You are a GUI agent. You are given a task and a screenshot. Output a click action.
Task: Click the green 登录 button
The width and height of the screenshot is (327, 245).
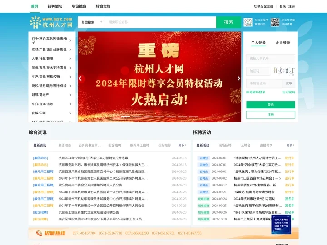click(271, 105)
